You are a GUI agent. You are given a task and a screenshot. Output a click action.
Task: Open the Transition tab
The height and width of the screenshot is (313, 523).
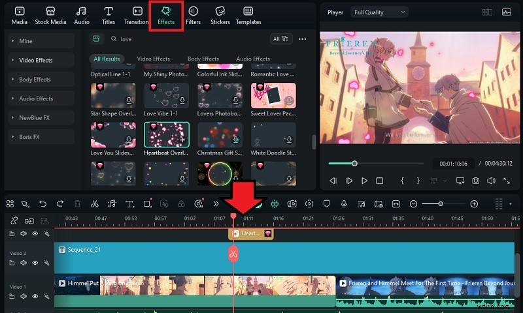136,16
